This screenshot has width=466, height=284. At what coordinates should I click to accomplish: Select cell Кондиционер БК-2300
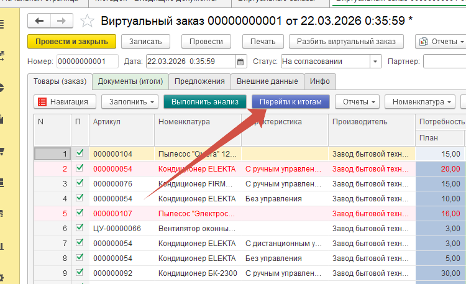click(x=198, y=273)
